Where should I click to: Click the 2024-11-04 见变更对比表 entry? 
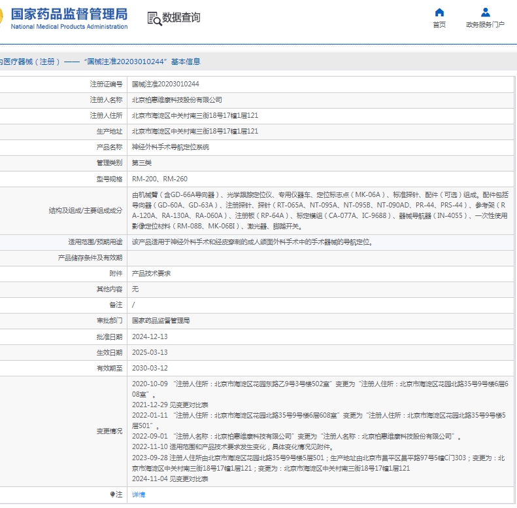[x=170, y=479]
